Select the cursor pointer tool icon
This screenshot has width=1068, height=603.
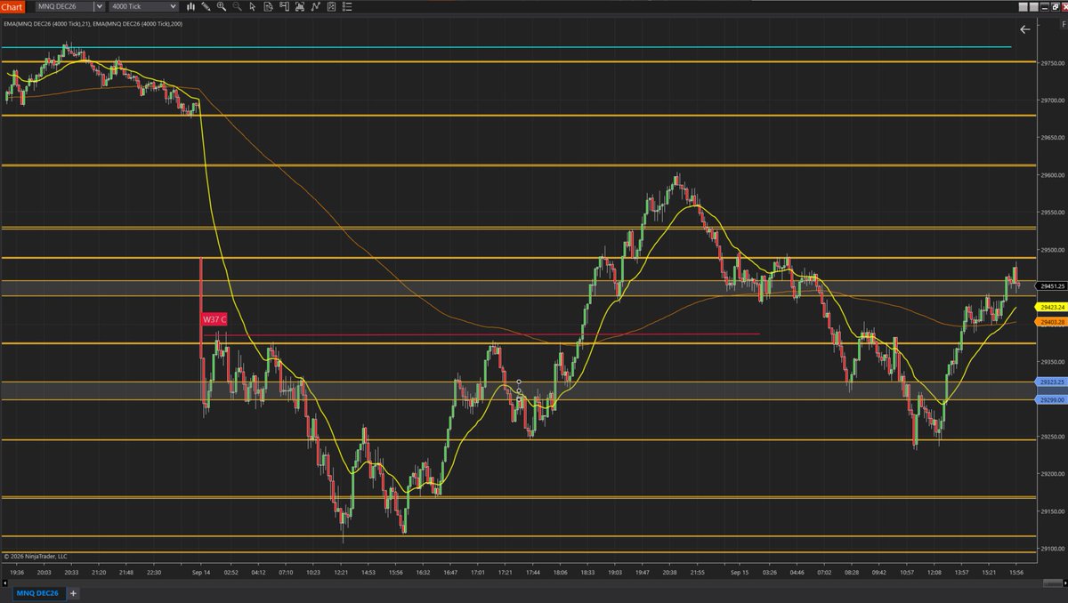[253, 6]
